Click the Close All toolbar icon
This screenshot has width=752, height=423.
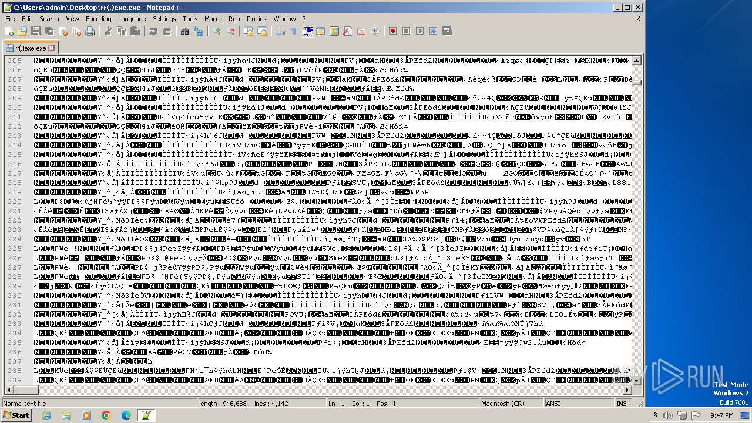pyautogui.click(x=76, y=31)
